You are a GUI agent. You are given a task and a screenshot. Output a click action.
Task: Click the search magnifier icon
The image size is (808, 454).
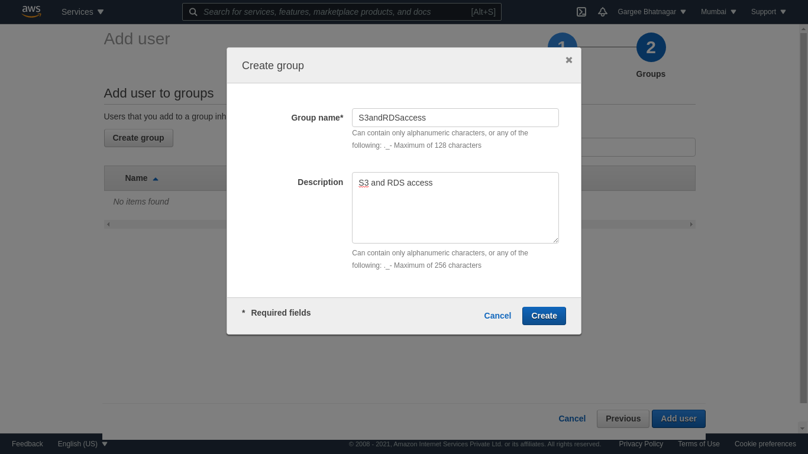[193, 12]
